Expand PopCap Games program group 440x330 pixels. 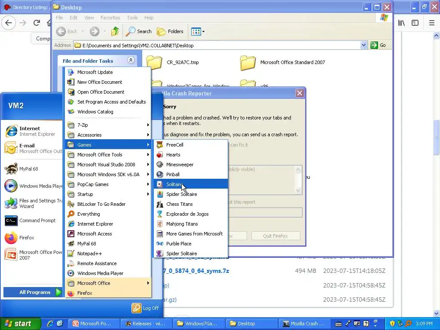pyautogui.click(x=108, y=184)
